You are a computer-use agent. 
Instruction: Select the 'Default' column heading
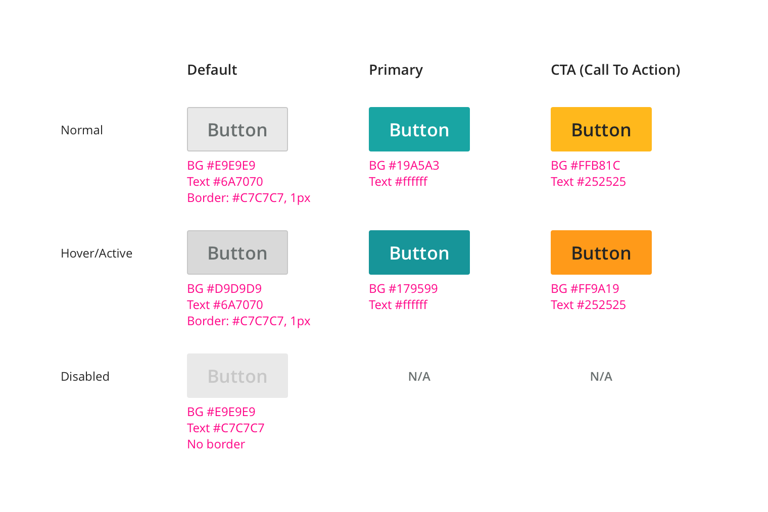pyautogui.click(x=212, y=70)
